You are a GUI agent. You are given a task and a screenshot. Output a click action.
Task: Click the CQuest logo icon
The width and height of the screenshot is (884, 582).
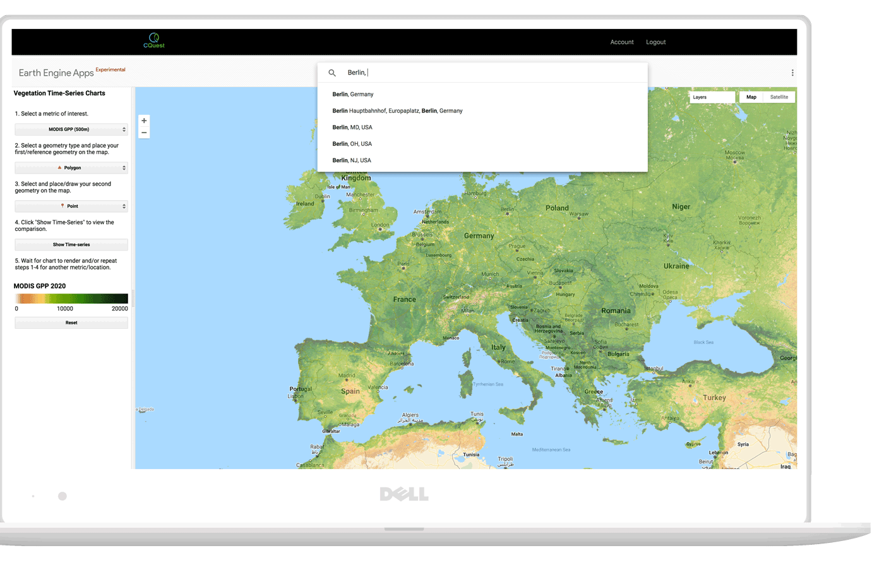coord(154,40)
